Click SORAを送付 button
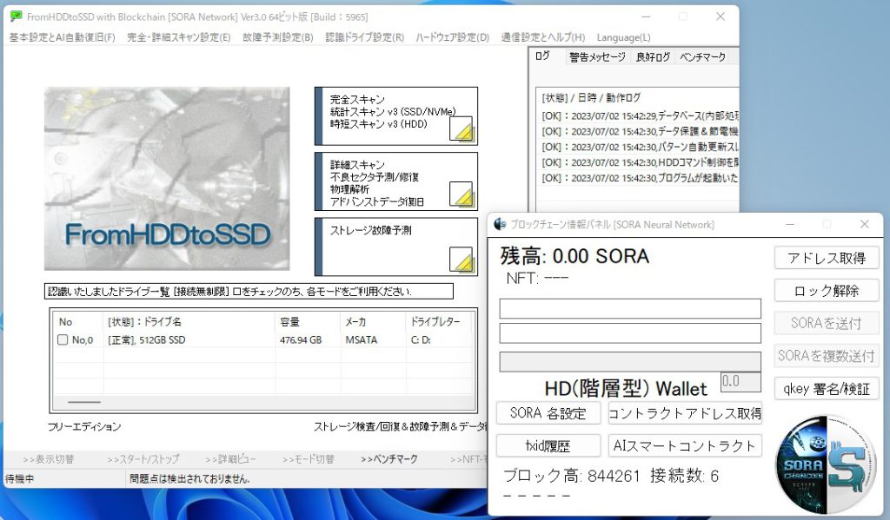This screenshot has width=890, height=520. (827, 323)
